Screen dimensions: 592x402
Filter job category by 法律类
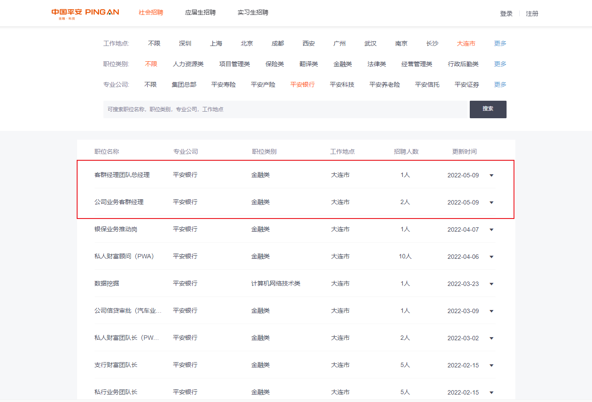377,64
